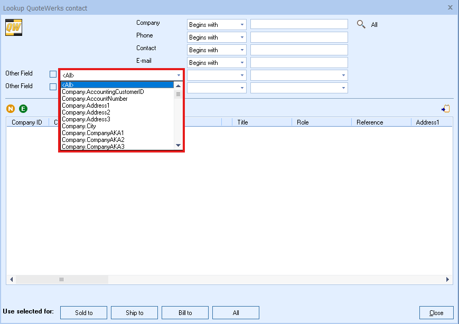Sort by the Address1 column header

(x=432, y=122)
